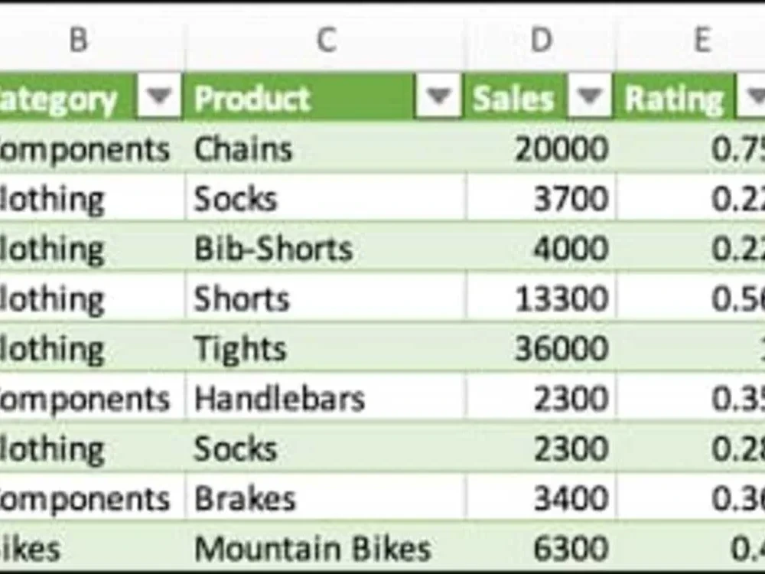The width and height of the screenshot is (765, 574).
Task: Select column header D
Action: pyautogui.click(x=542, y=40)
